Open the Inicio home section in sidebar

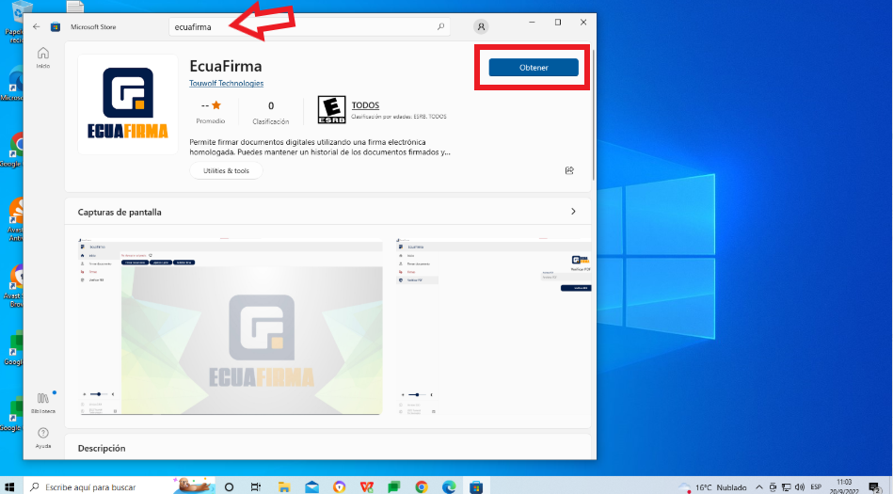(x=42, y=57)
